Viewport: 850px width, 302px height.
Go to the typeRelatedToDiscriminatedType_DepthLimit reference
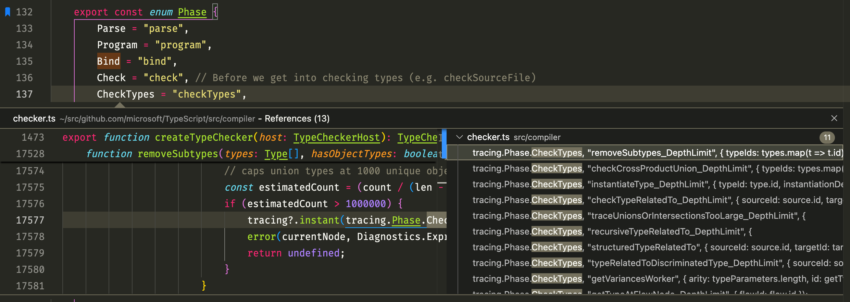pyautogui.click(x=651, y=263)
